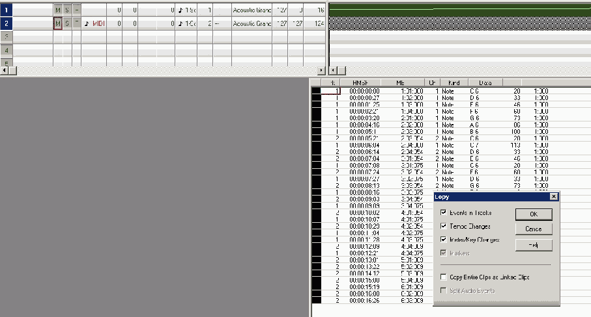The image size is (591, 317).
Task: Select track number 2 header
Action: (x=7, y=23)
